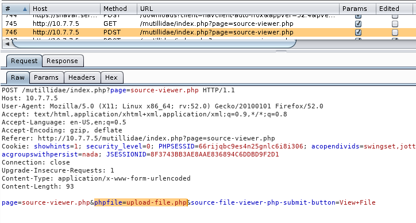
Task: Switch to the Response tab
Action: [x=63, y=61]
